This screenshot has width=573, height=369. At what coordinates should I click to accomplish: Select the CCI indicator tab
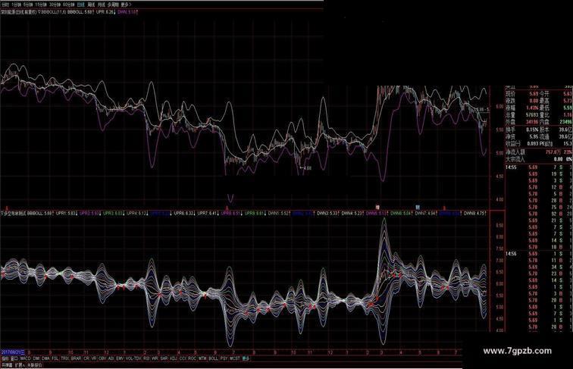tap(183, 358)
